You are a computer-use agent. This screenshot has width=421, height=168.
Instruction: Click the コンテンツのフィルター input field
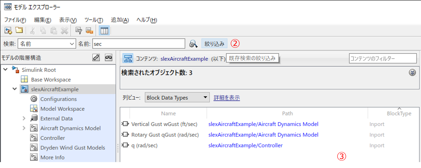(383, 58)
